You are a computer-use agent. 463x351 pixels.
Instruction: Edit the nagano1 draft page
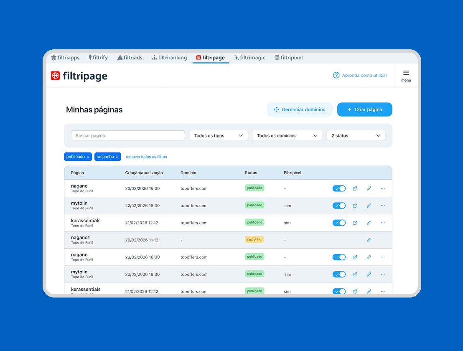click(369, 240)
